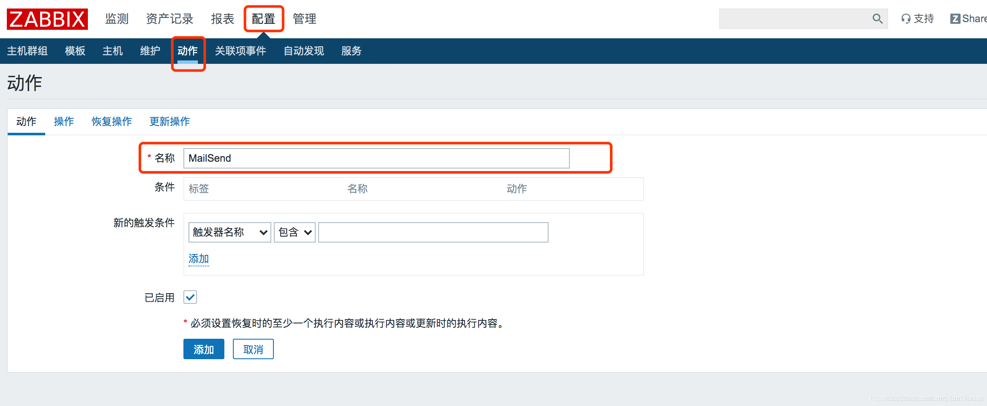Click the ZABBIX logo
987x406 pixels.
point(47,19)
